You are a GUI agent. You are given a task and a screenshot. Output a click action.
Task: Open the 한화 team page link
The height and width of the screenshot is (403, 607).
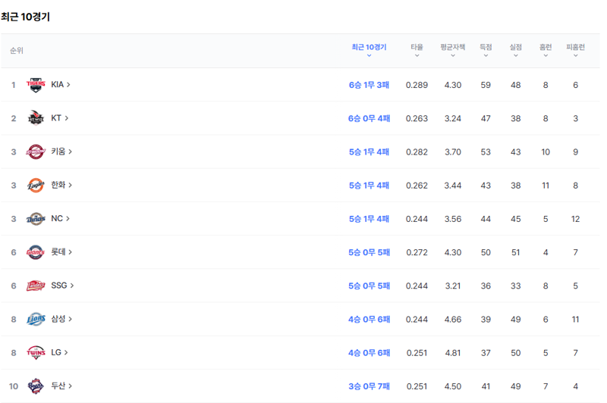point(61,185)
